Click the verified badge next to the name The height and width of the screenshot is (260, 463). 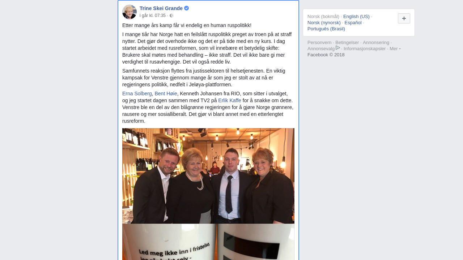pos(187,8)
